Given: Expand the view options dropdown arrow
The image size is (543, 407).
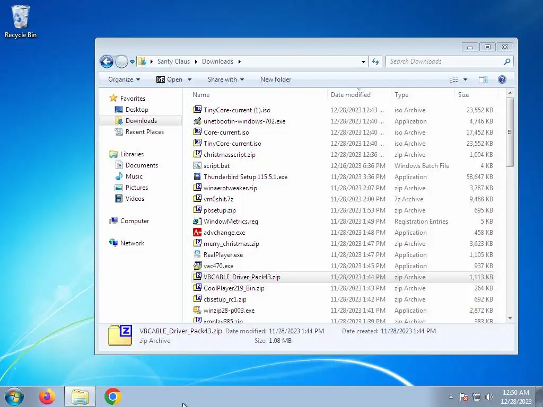Looking at the screenshot, I should pyautogui.click(x=466, y=79).
